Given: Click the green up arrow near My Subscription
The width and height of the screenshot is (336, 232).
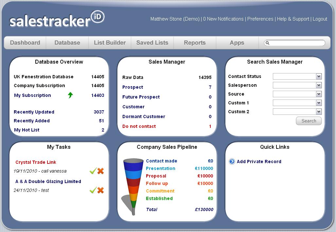Looking at the screenshot, I should (70, 95).
